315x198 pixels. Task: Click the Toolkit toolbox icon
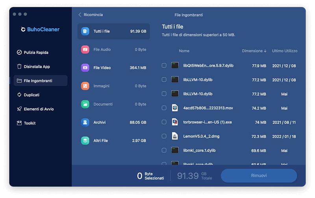[19, 123]
